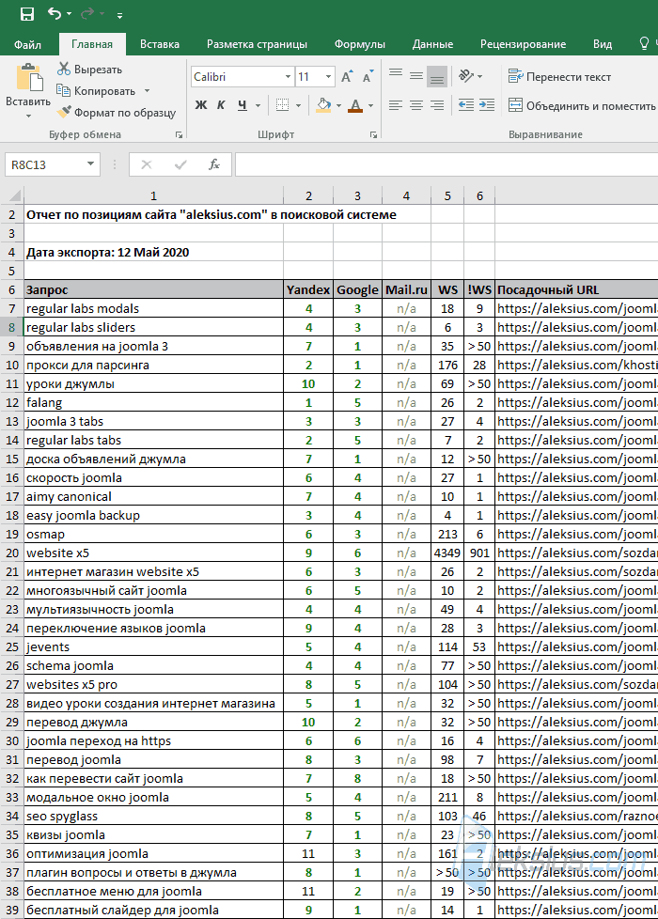658x919 pixels.
Task: Open the Calibri font name dropdown
Action: pyautogui.click(x=288, y=77)
